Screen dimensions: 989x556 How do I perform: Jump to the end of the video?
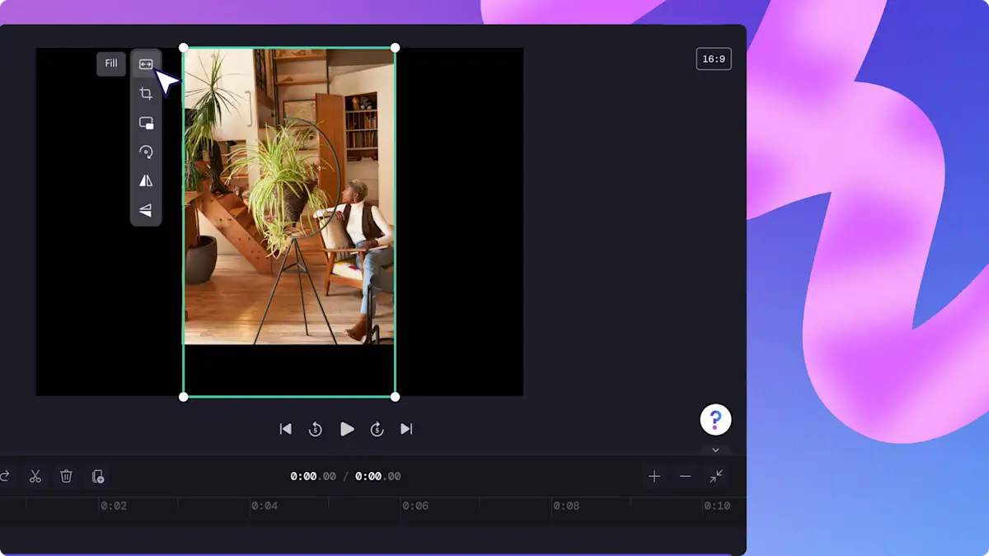click(405, 429)
